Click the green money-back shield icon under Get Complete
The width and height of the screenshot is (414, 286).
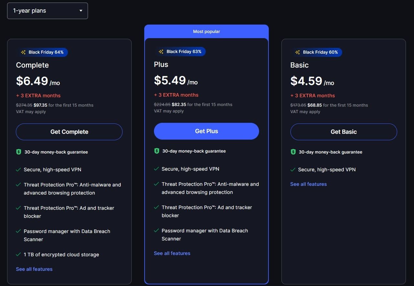[x=19, y=152]
